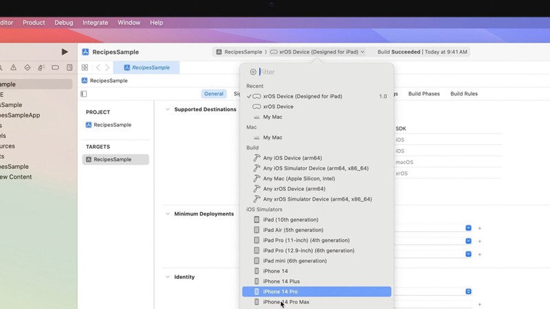
Task: Click the RecipesSample editor tab
Action: pyautogui.click(x=146, y=67)
